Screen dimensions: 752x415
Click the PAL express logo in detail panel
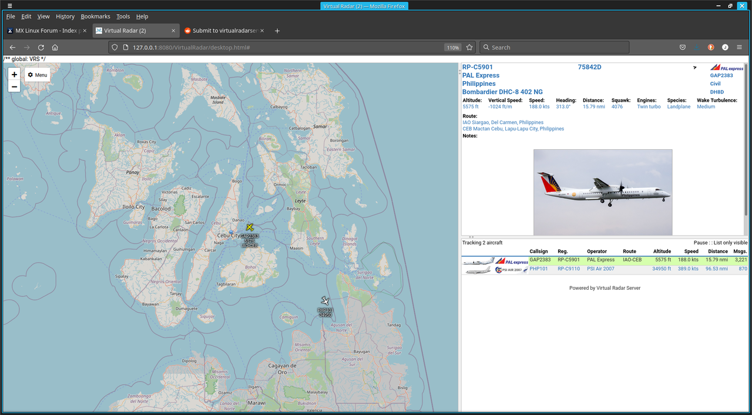pos(727,68)
